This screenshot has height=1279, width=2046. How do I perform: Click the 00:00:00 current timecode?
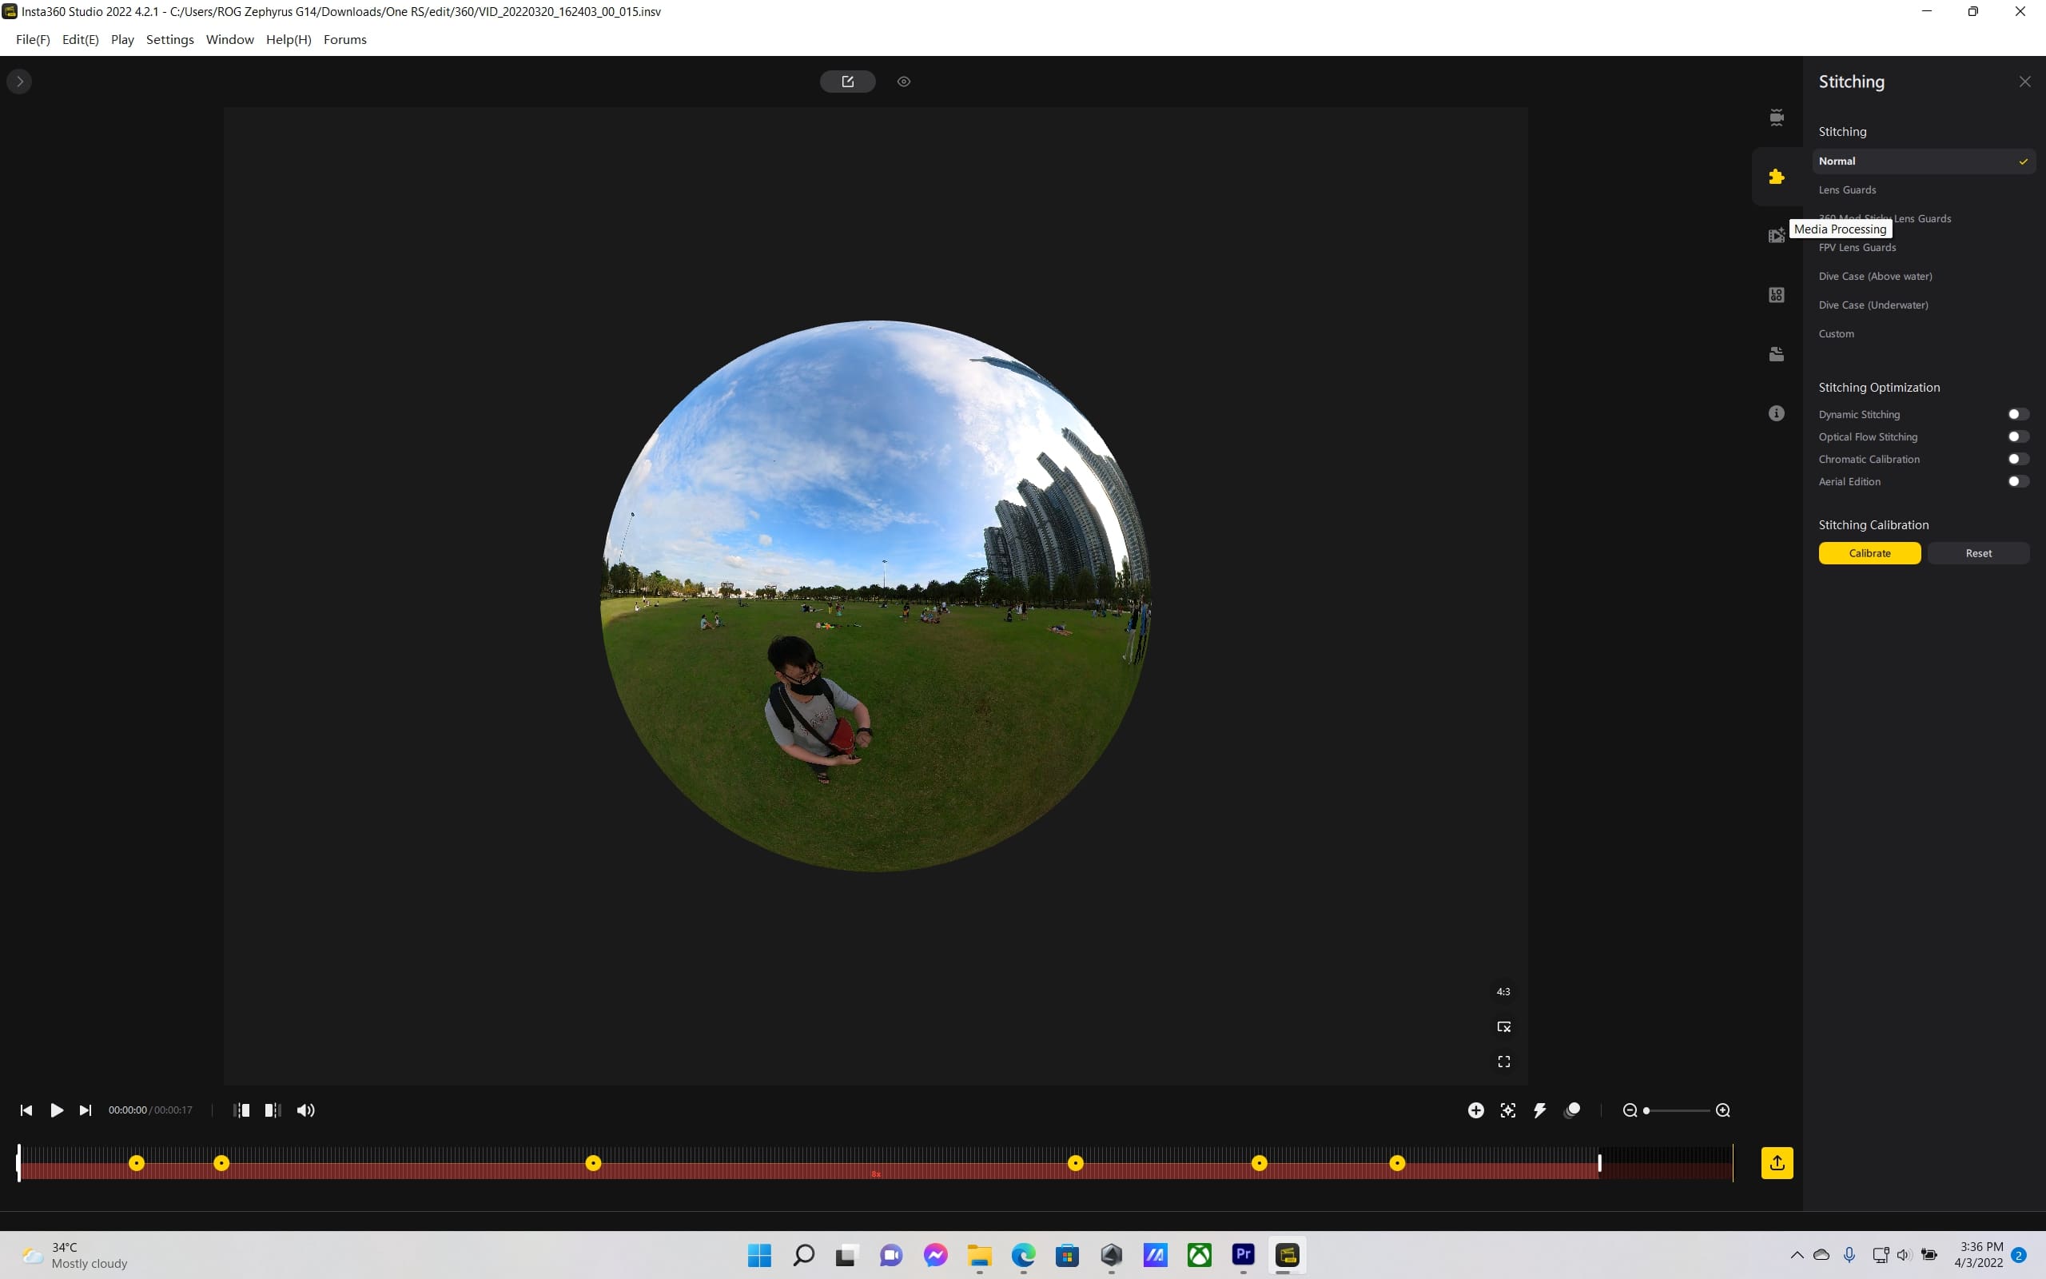click(128, 1110)
